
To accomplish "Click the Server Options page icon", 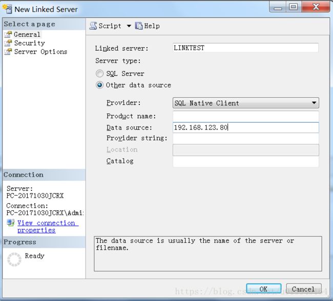I will point(8,52).
